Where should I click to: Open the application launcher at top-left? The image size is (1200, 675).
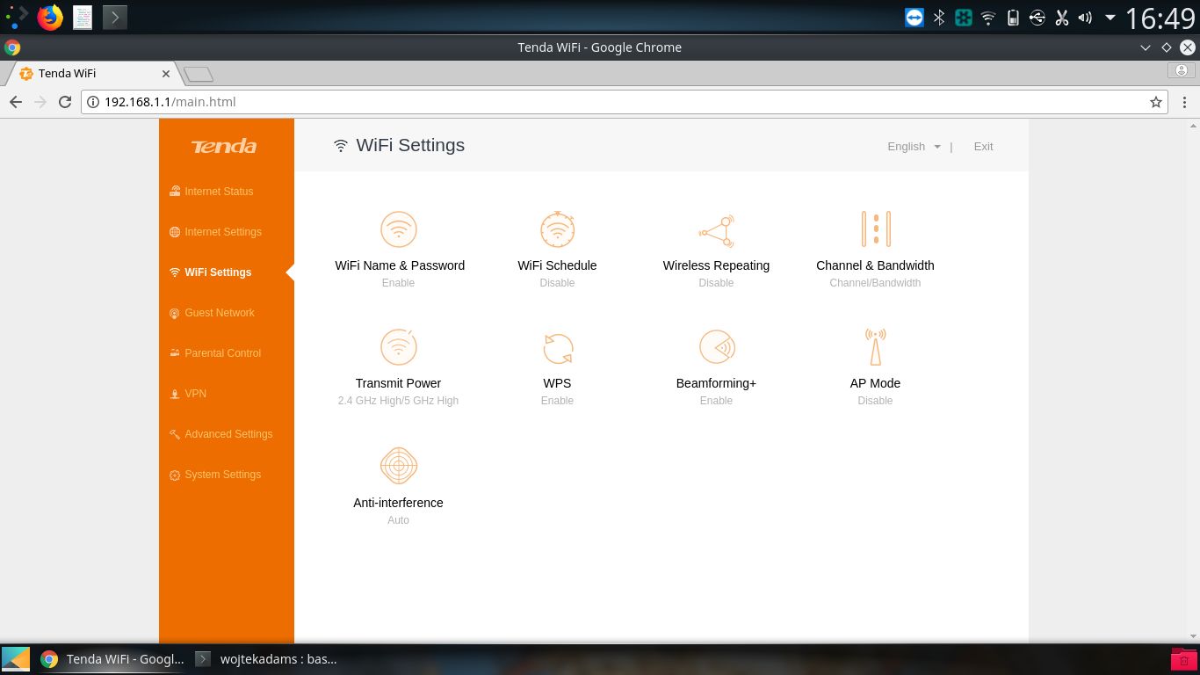click(15, 17)
